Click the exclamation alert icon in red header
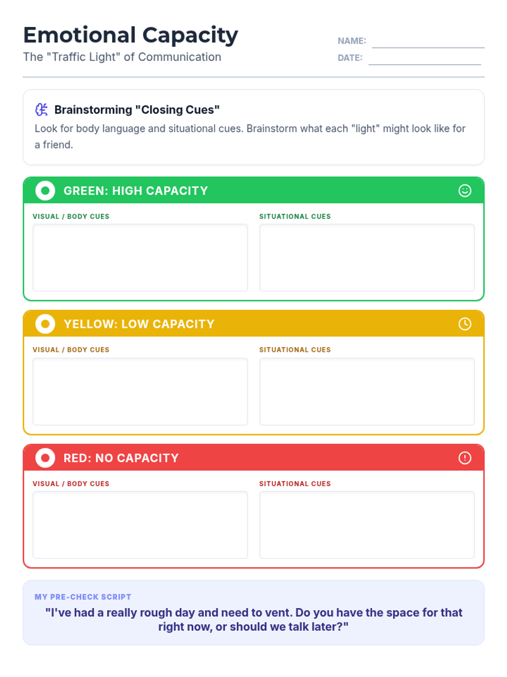507x677 pixels. pyautogui.click(x=465, y=458)
